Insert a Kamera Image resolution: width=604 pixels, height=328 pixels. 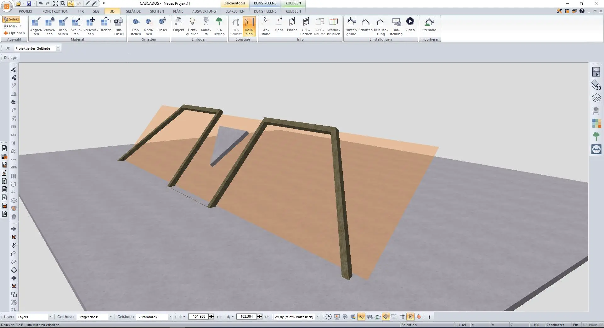(206, 26)
